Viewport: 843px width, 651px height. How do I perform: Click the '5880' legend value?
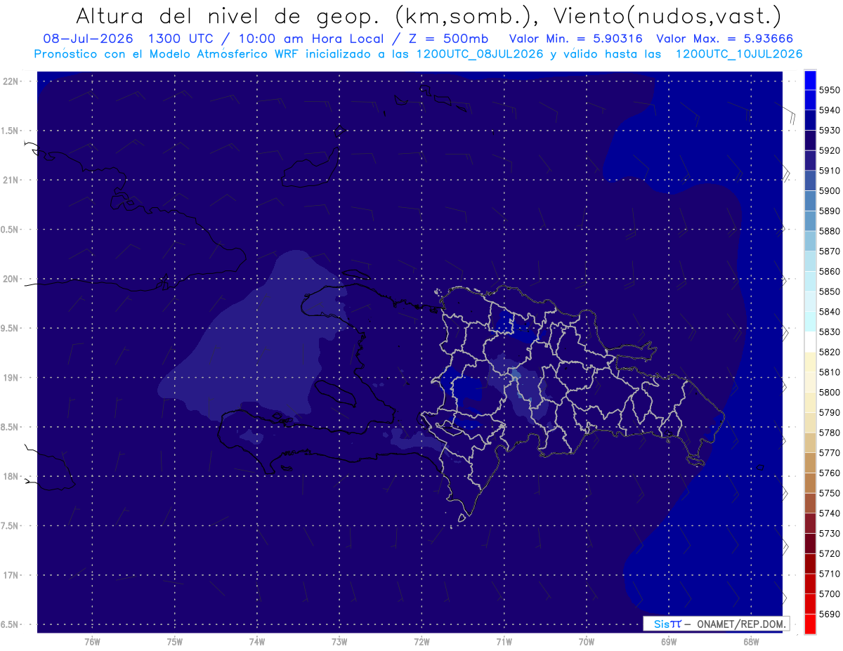pyautogui.click(x=830, y=231)
